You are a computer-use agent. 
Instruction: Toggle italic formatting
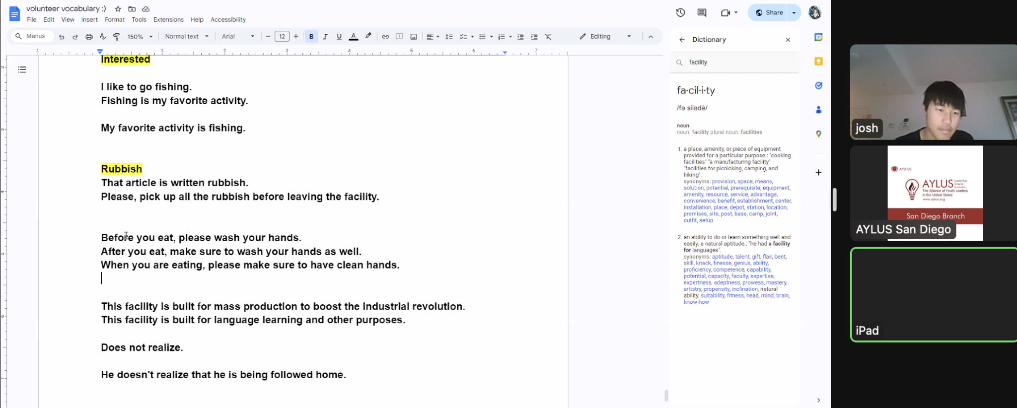[x=325, y=37]
